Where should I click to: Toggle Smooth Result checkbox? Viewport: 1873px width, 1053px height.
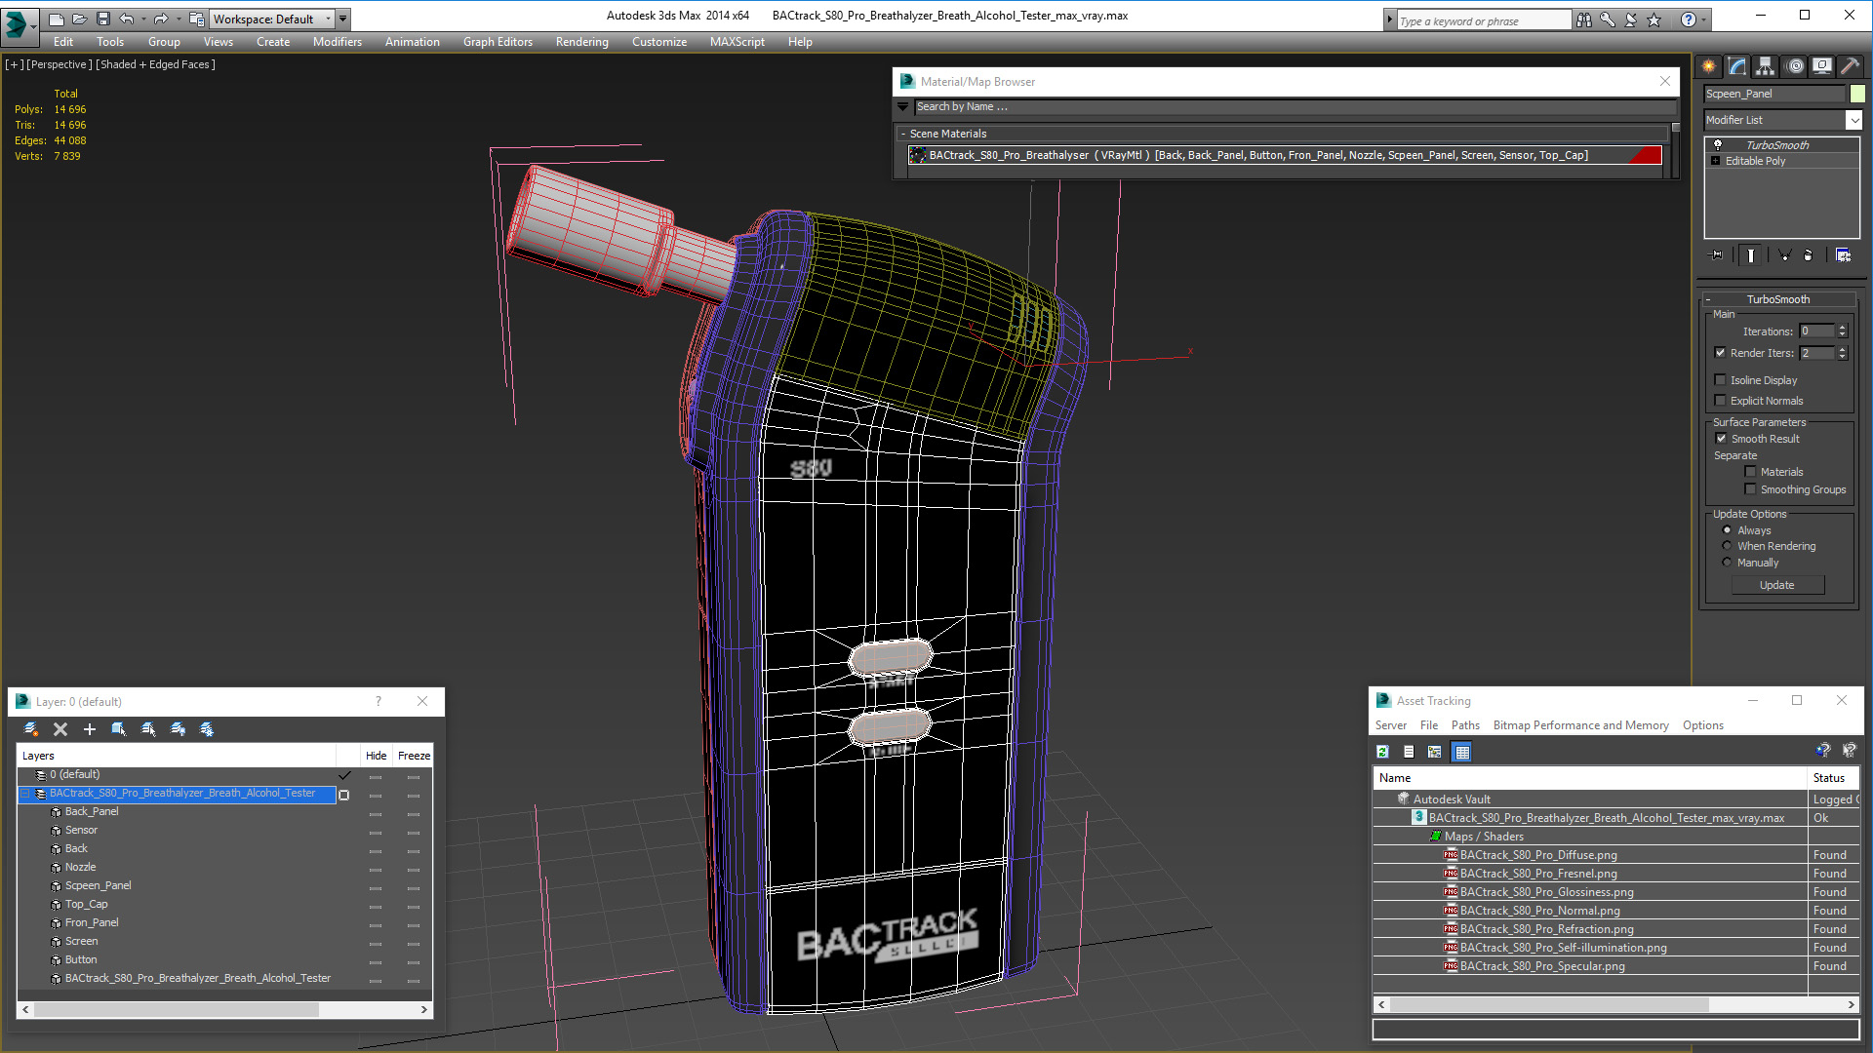tap(1722, 439)
